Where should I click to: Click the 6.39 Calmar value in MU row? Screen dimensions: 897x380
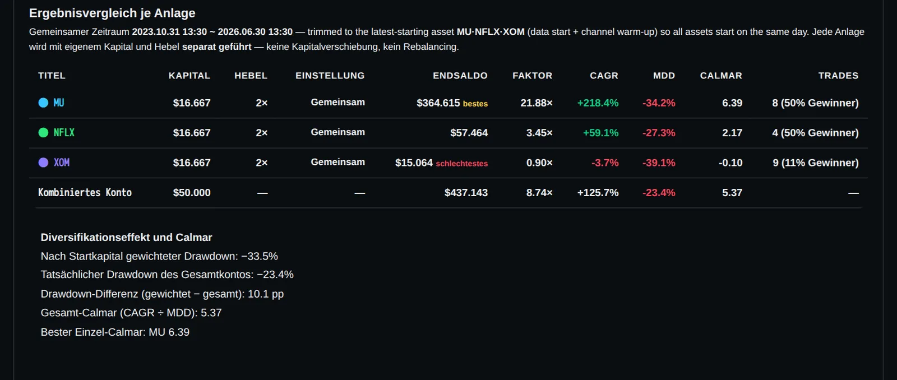732,103
